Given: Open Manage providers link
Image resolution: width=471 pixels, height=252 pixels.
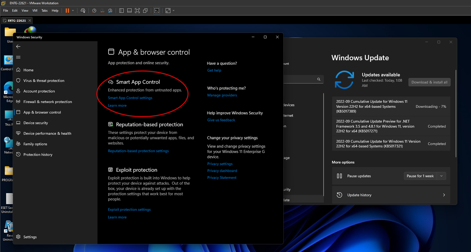Looking at the screenshot, I should [222, 95].
